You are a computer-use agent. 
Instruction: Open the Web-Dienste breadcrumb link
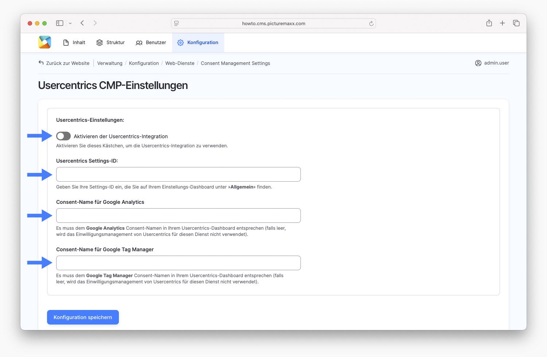[x=180, y=63]
